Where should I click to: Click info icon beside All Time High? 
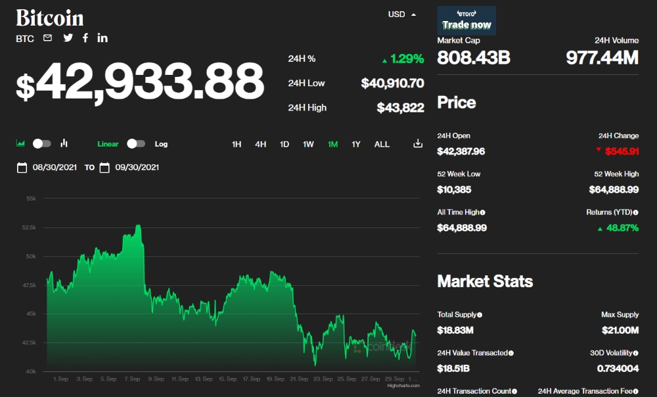tap(483, 212)
